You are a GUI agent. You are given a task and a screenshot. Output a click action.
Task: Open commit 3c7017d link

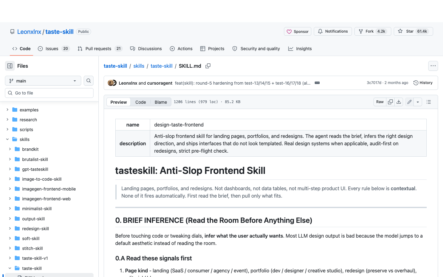click(374, 83)
